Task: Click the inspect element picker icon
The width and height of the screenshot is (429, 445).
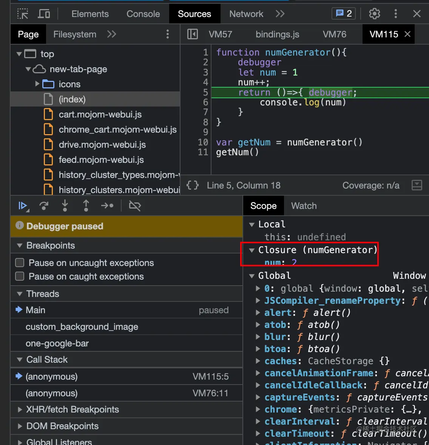Action: [x=23, y=14]
